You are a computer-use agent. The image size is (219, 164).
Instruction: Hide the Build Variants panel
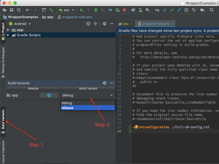coord(112,83)
